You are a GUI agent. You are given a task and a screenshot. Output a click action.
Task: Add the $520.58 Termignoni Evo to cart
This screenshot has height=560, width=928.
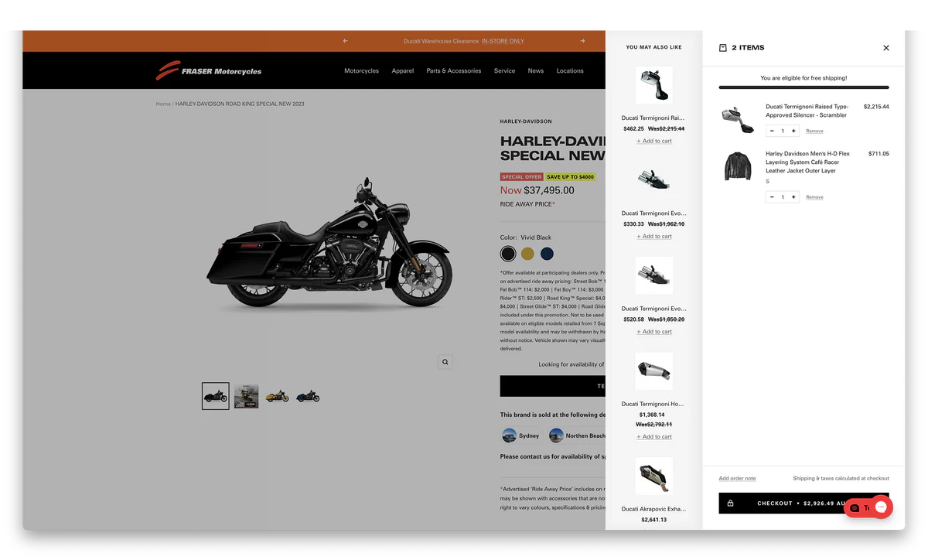[654, 331]
